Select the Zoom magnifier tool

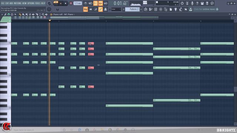click(43, 14)
